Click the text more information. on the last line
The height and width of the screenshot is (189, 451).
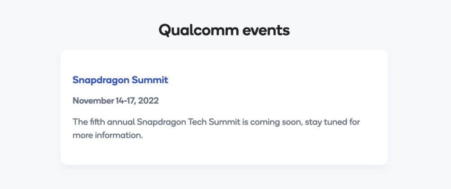[x=108, y=135]
